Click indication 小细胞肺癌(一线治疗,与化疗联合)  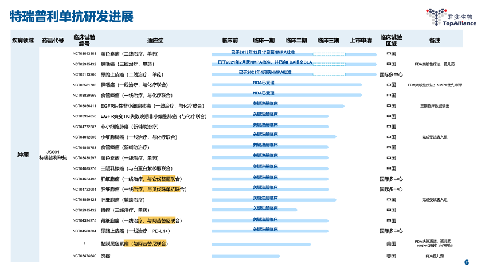[139, 137]
